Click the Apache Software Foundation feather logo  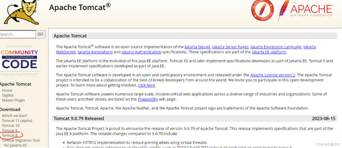(306, 10)
